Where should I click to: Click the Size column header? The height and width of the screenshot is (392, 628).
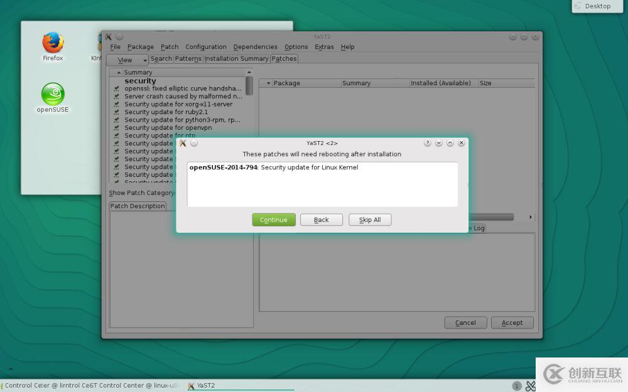506,83
